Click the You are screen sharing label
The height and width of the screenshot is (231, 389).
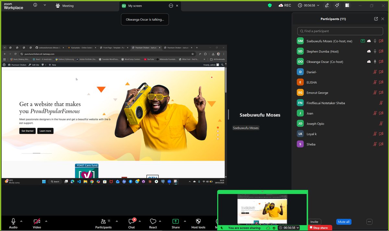tap(244, 228)
